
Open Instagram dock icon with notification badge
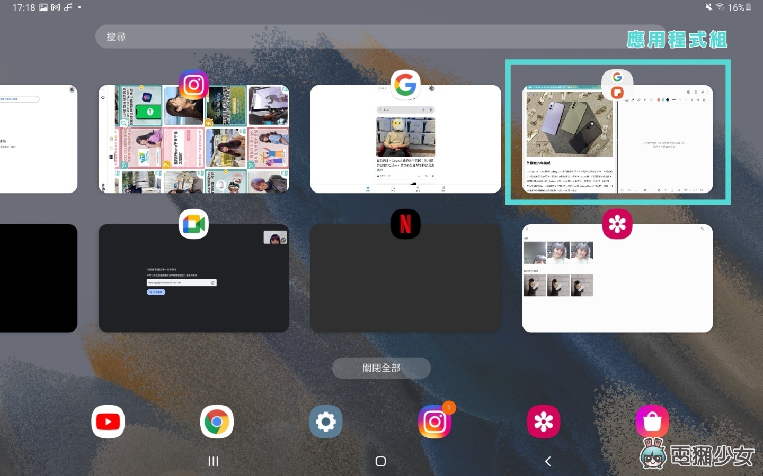click(435, 422)
